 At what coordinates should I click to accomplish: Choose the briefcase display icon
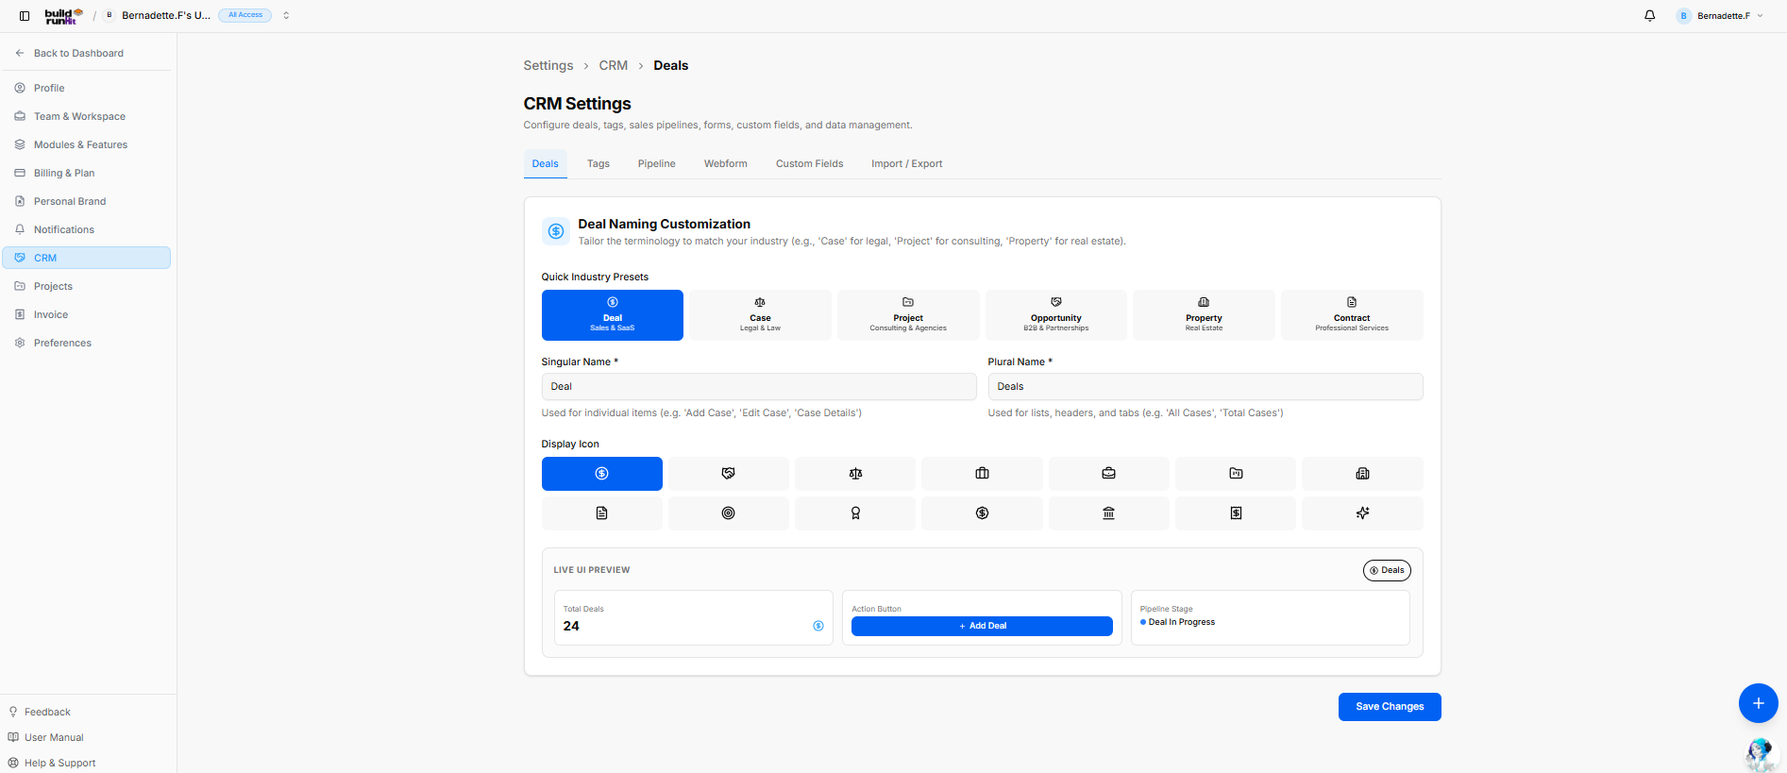coord(1108,474)
